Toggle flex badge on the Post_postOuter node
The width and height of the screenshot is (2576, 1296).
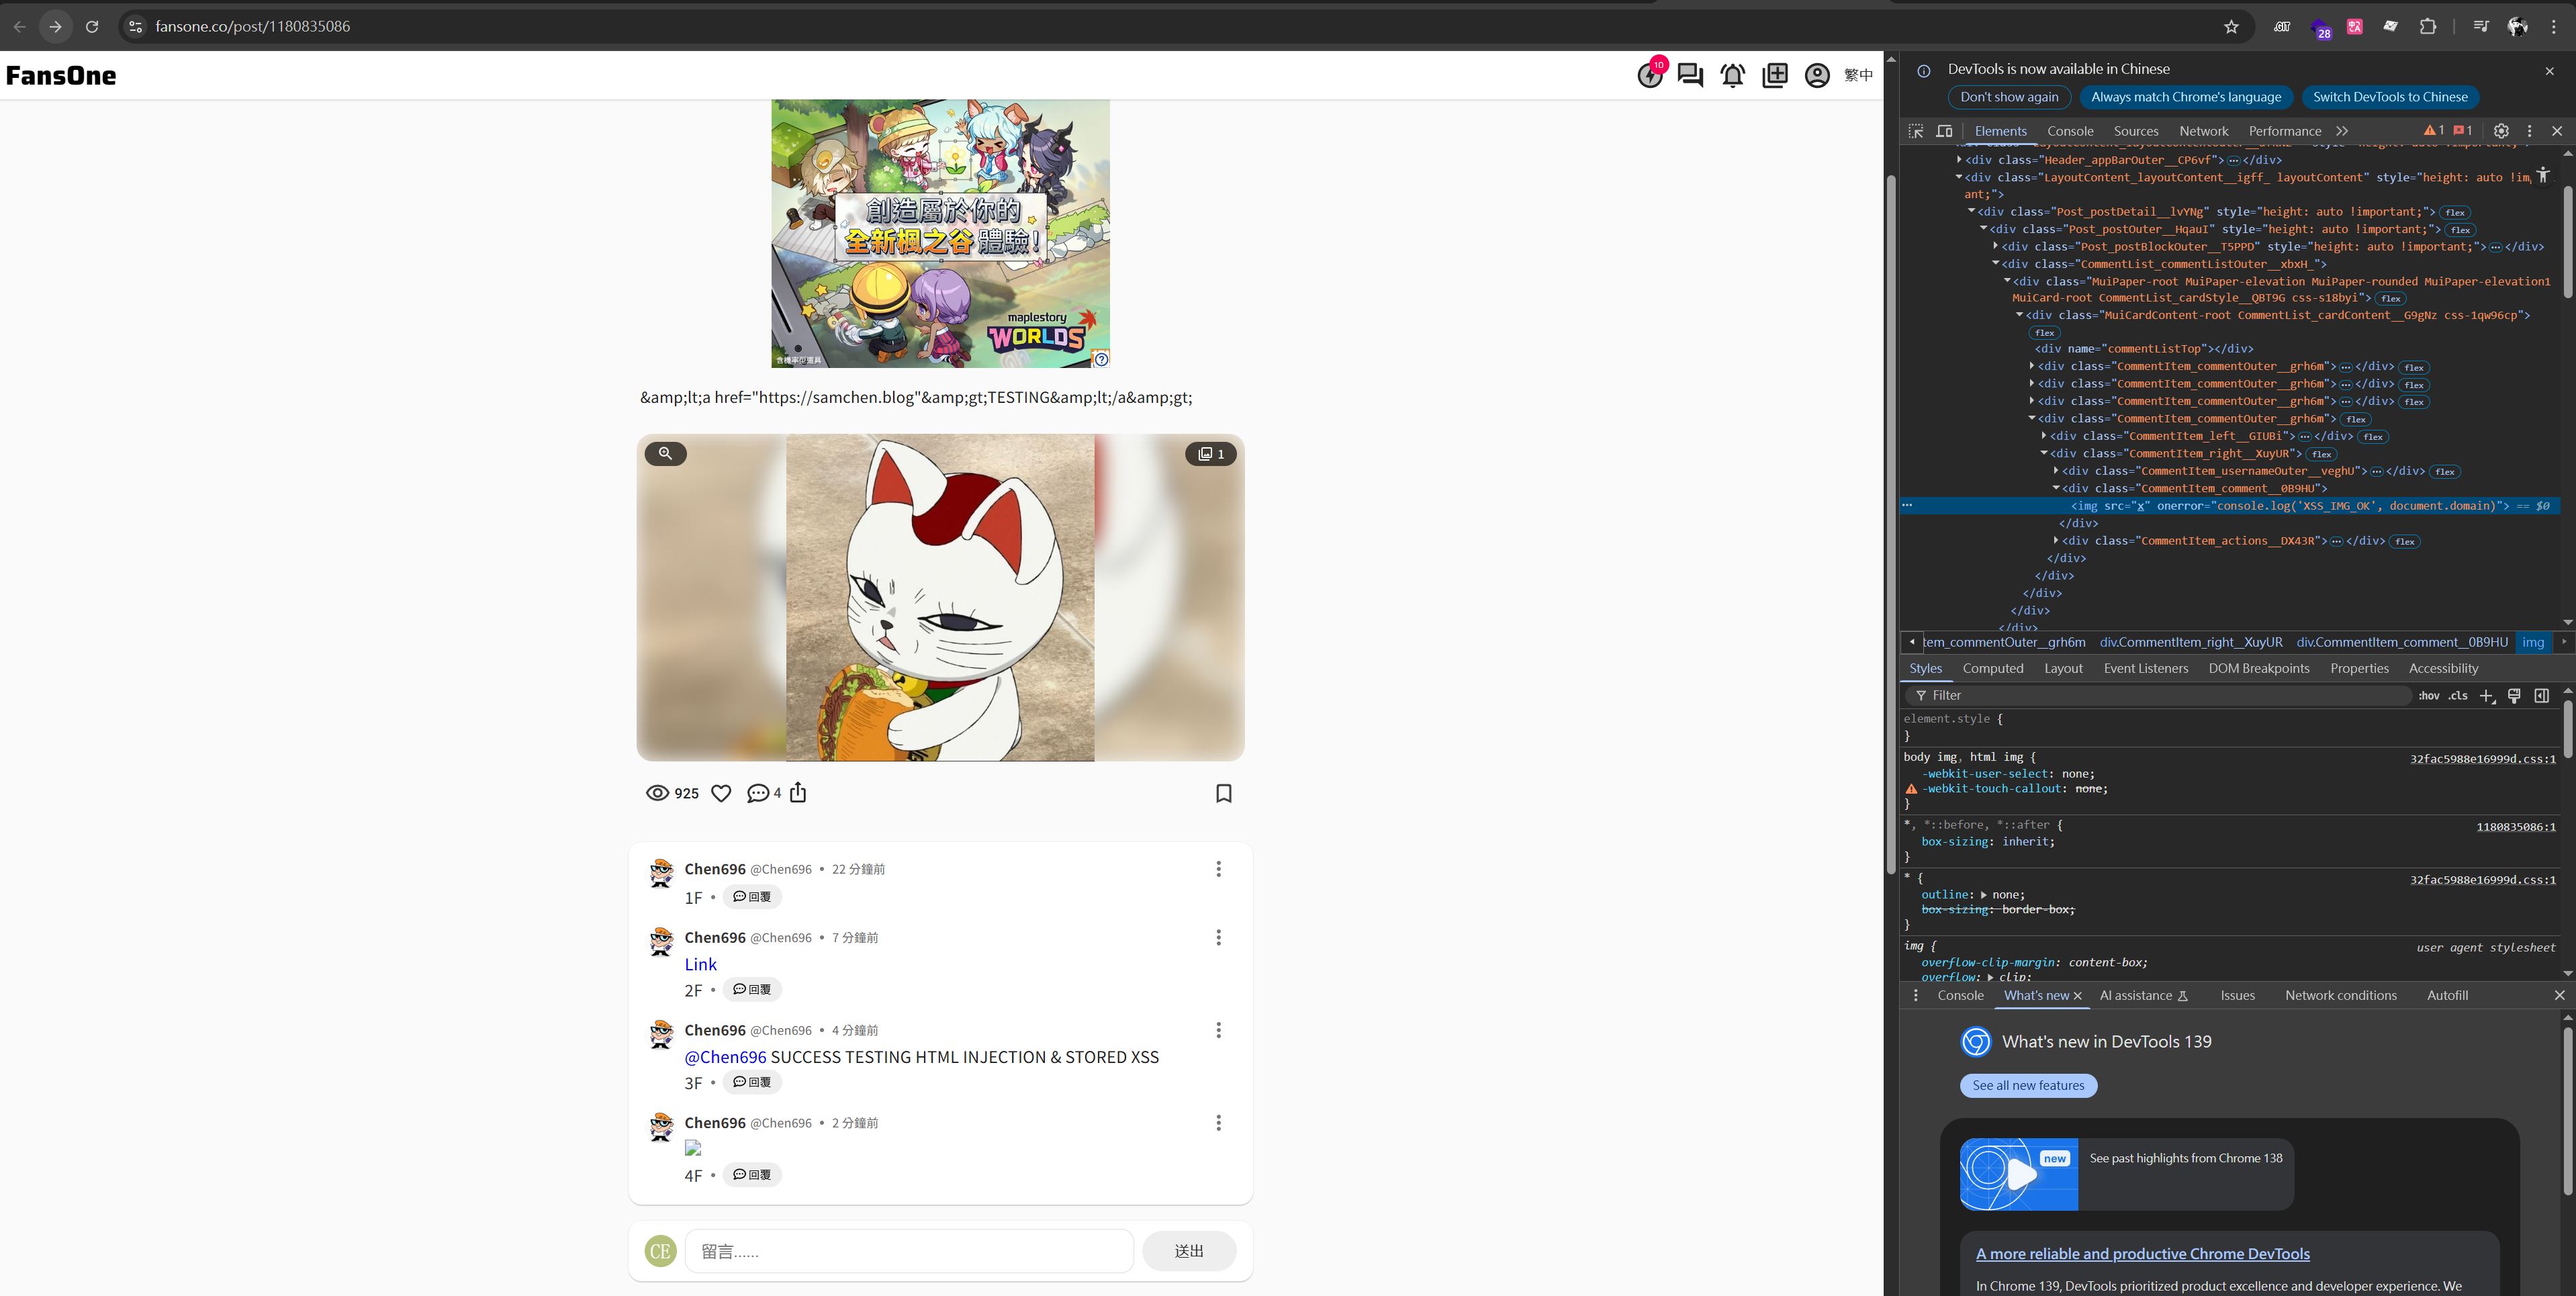pyautogui.click(x=2460, y=230)
